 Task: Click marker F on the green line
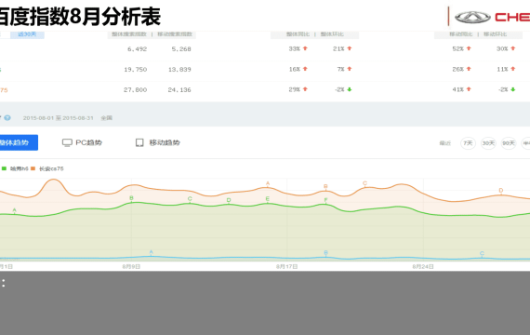pos(325,200)
